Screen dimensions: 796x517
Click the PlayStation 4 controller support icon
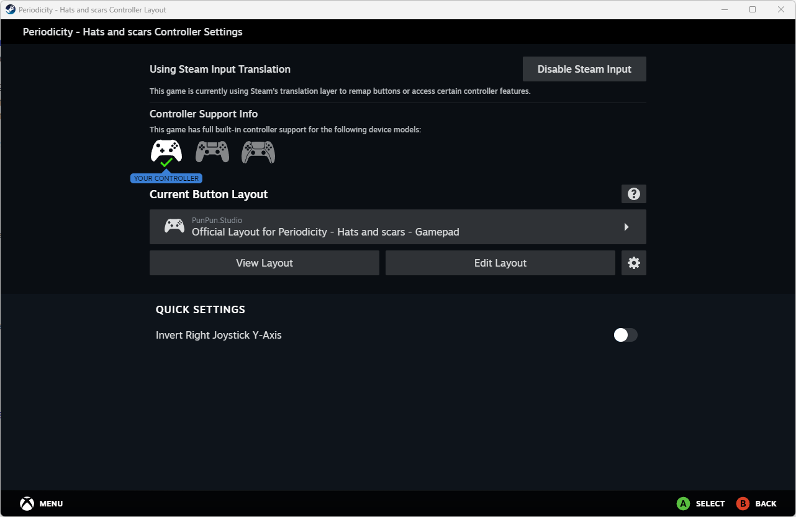point(212,152)
